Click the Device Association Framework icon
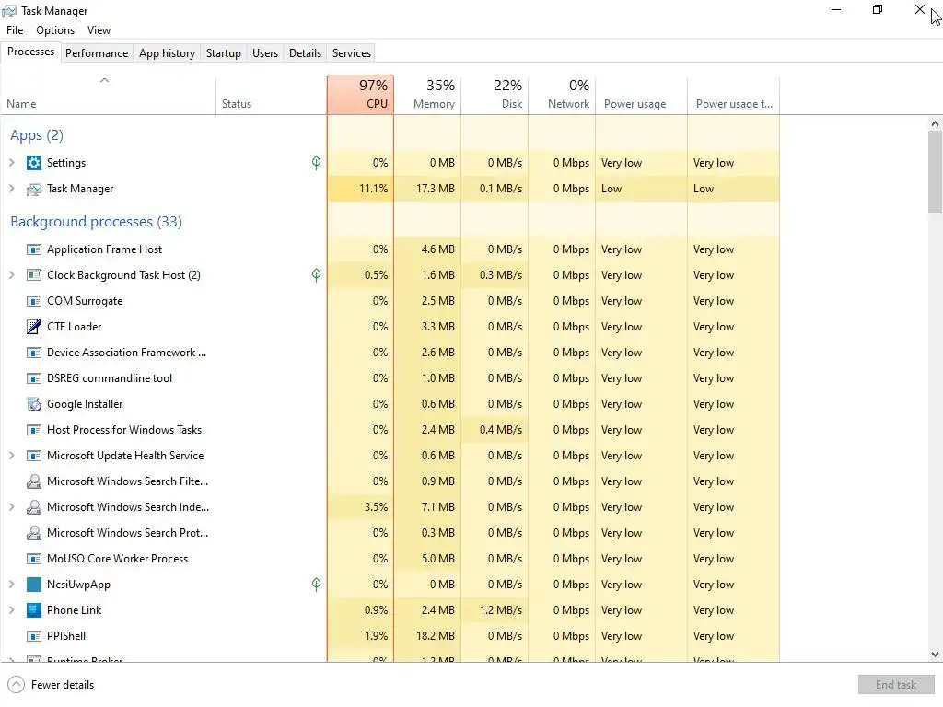 tap(34, 353)
